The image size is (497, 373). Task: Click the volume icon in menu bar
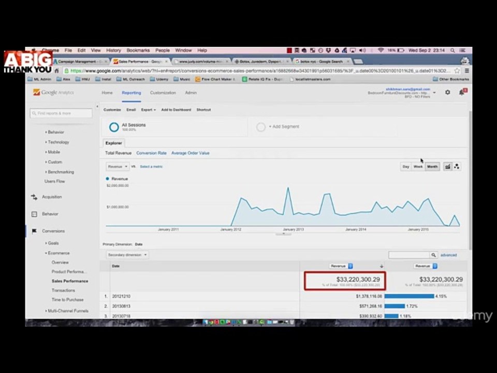[x=363, y=50]
